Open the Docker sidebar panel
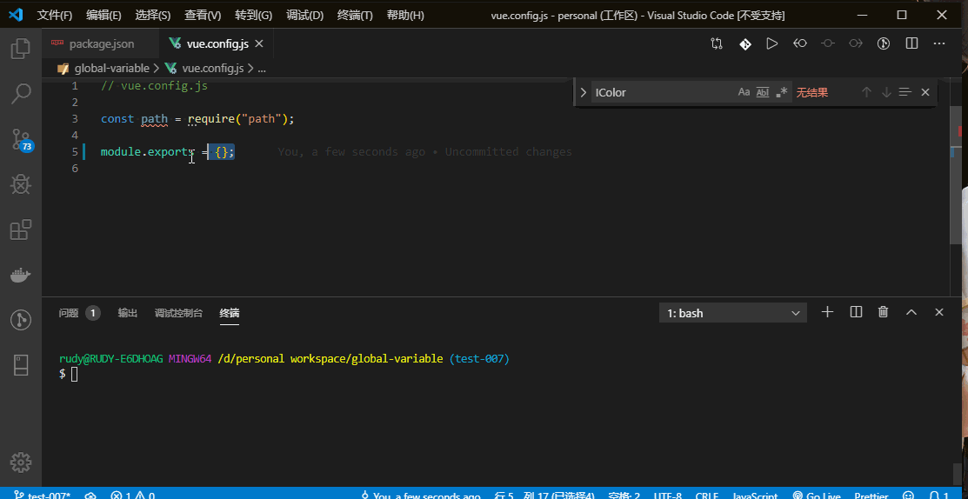968x499 pixels. [21, 275]
